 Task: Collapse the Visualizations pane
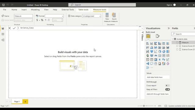coord(168,28)
